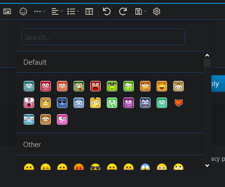The image size is (225, 187).
Task: Click the scroll up arrow
Action: point(207,55)
